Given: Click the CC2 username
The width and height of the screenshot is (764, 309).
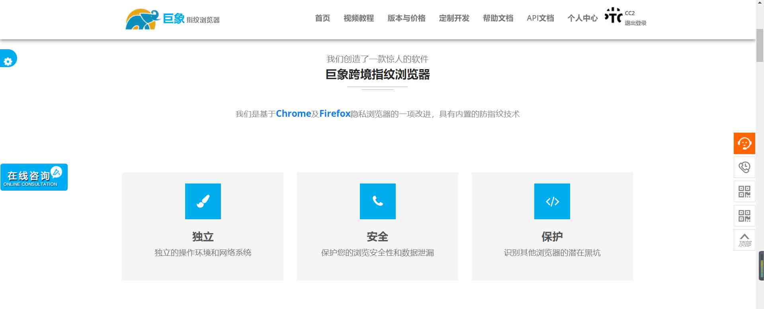Looking at the screenshot, I should click(630, 13).
